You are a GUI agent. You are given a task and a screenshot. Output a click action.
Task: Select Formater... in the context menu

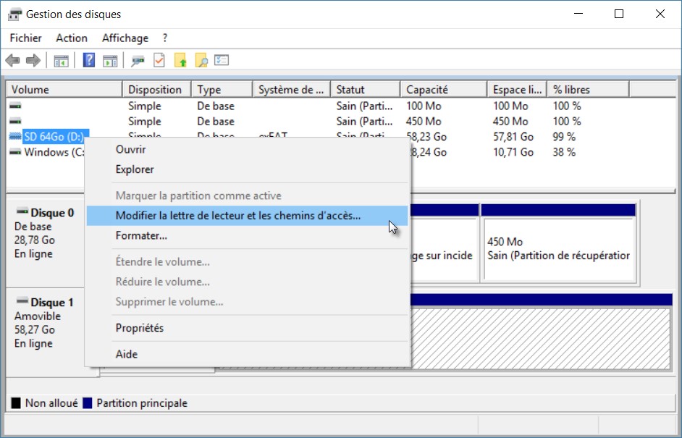coord(141,235)
